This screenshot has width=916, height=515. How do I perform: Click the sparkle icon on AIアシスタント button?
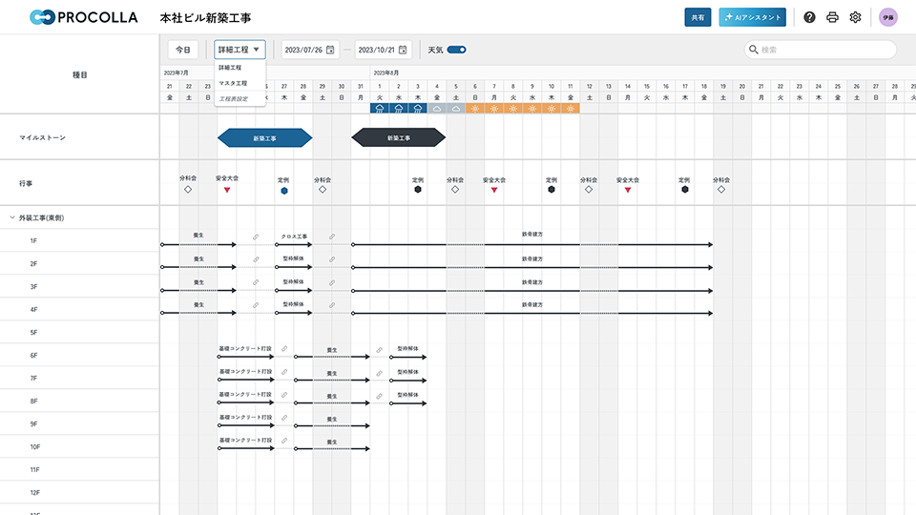728,17
